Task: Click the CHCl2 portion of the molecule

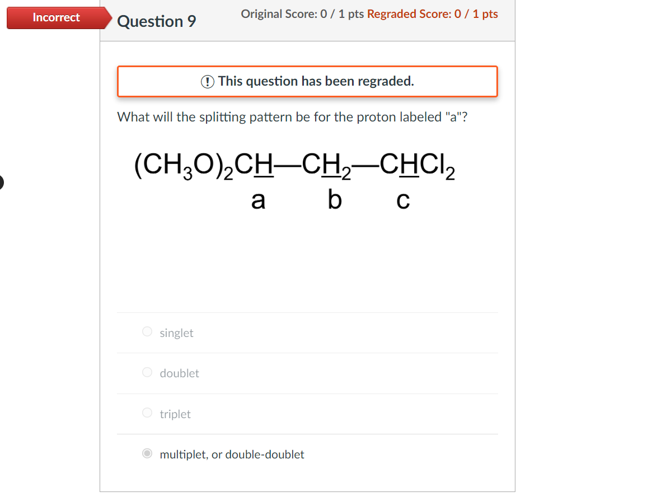Action: click(x=416, y=165)
